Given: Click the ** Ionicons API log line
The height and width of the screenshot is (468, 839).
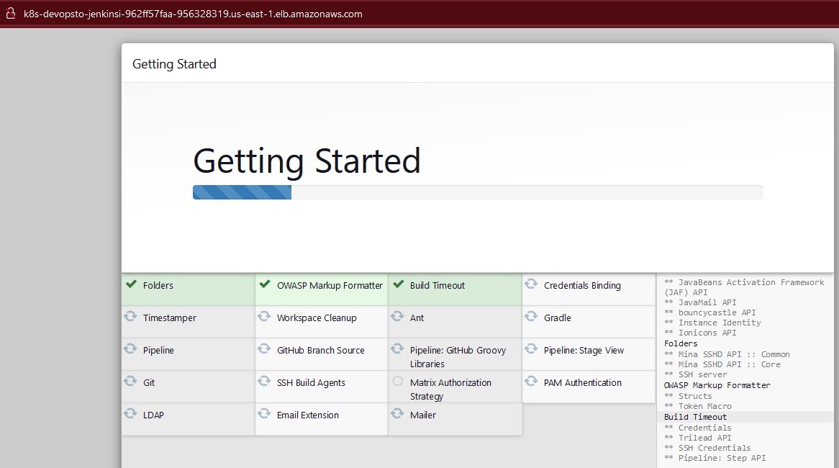Looking at the screenshot, I should point(700,333).
